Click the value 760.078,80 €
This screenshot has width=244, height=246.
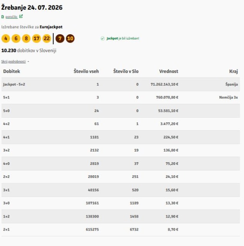coord(167,97)
